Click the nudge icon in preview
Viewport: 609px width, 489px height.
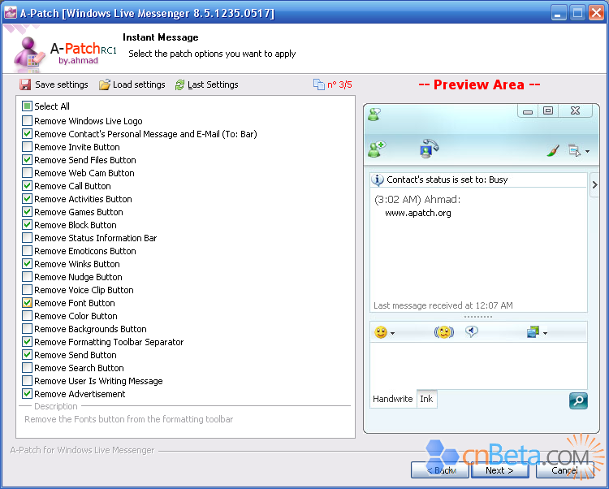tap(444, 332)
